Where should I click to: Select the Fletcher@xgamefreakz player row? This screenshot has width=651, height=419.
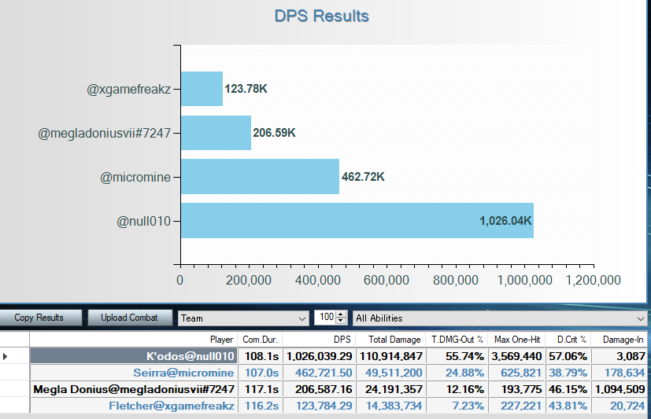[x=132, y=406]
